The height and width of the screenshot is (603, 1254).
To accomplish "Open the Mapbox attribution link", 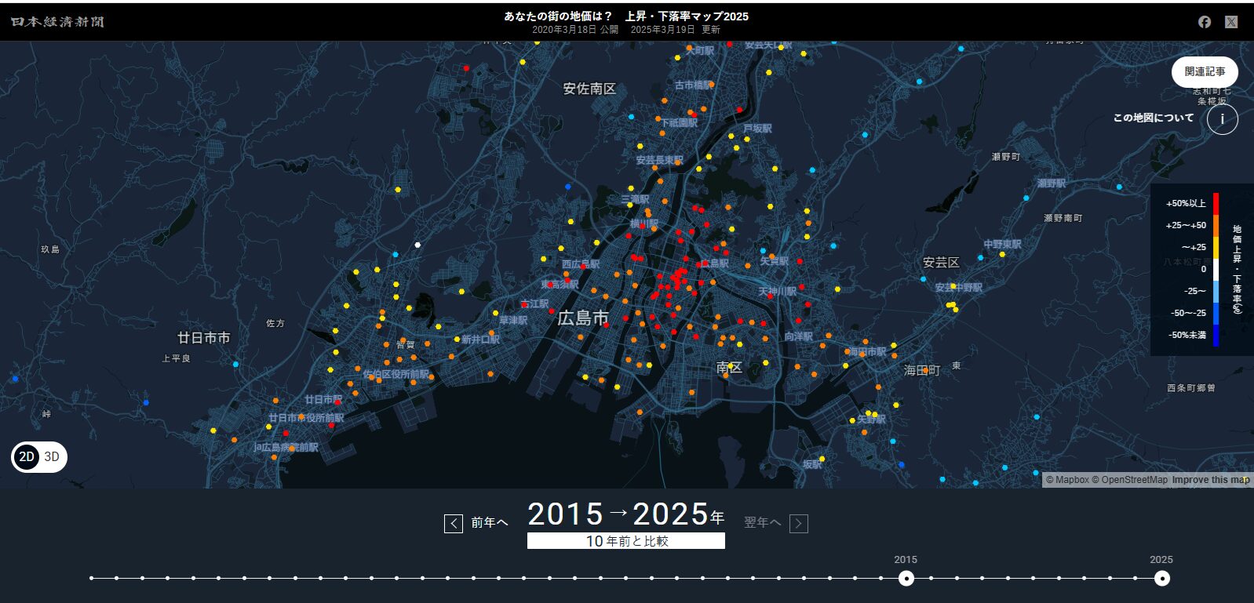I will (1067, 480).
